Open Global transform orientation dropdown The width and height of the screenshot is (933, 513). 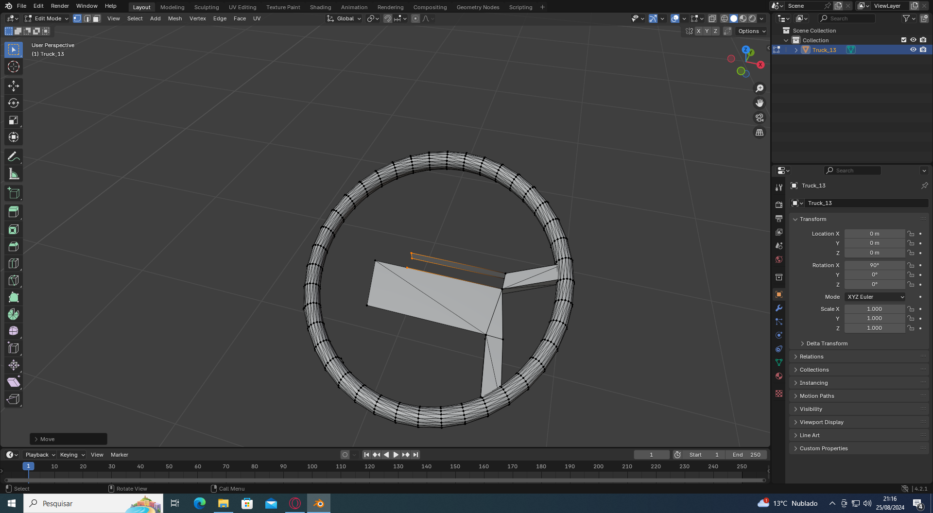(x=344, y=18)
